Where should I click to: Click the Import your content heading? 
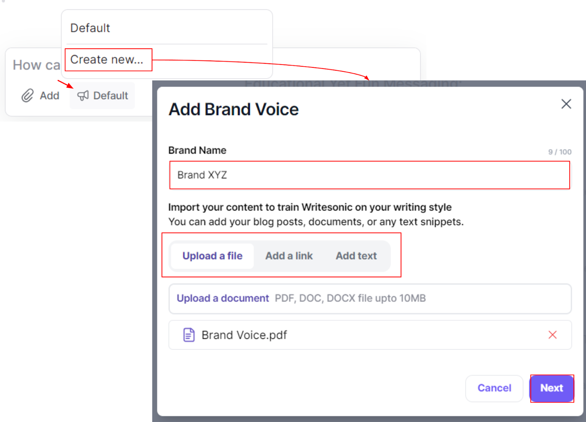(310, 207)
